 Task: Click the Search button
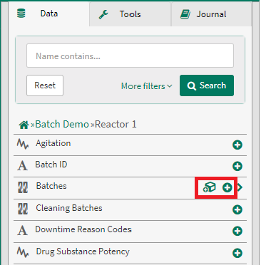[207, 85]
